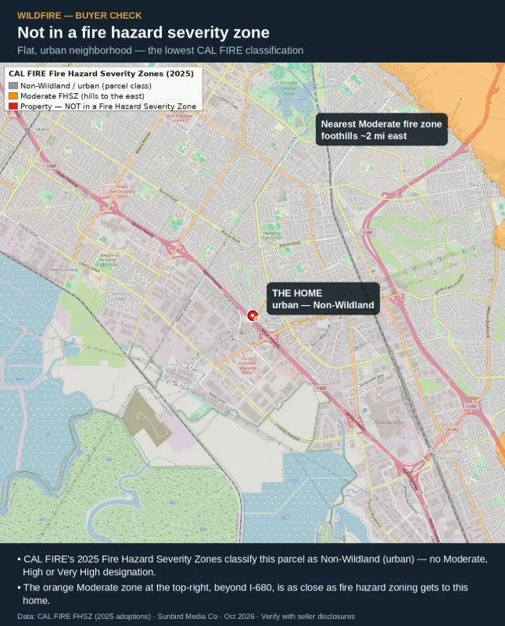
Task: Select 'Nearest Moderate fire zone' callout label
Action: pos(381,130)
